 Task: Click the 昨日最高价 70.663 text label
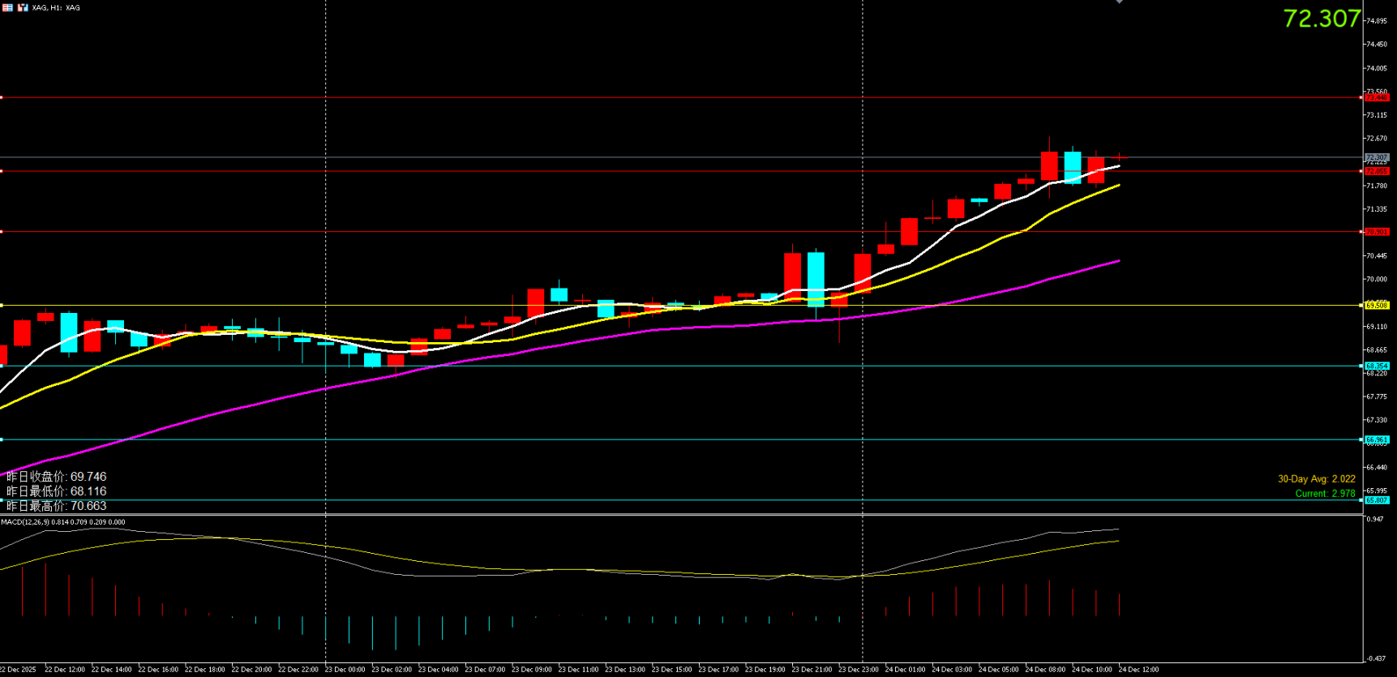56,506
